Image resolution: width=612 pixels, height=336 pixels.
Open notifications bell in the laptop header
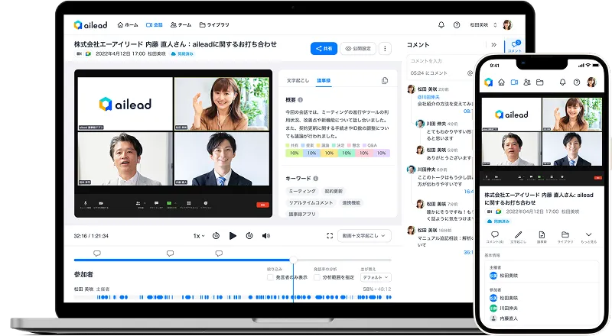click(x=441, y=24)
